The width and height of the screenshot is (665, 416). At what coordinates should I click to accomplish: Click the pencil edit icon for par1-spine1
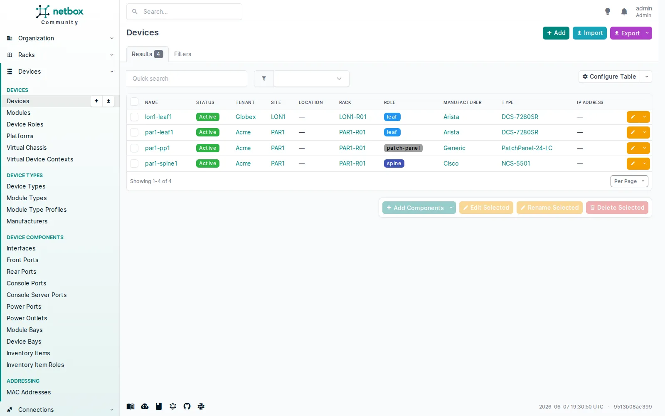click(633, 163)
